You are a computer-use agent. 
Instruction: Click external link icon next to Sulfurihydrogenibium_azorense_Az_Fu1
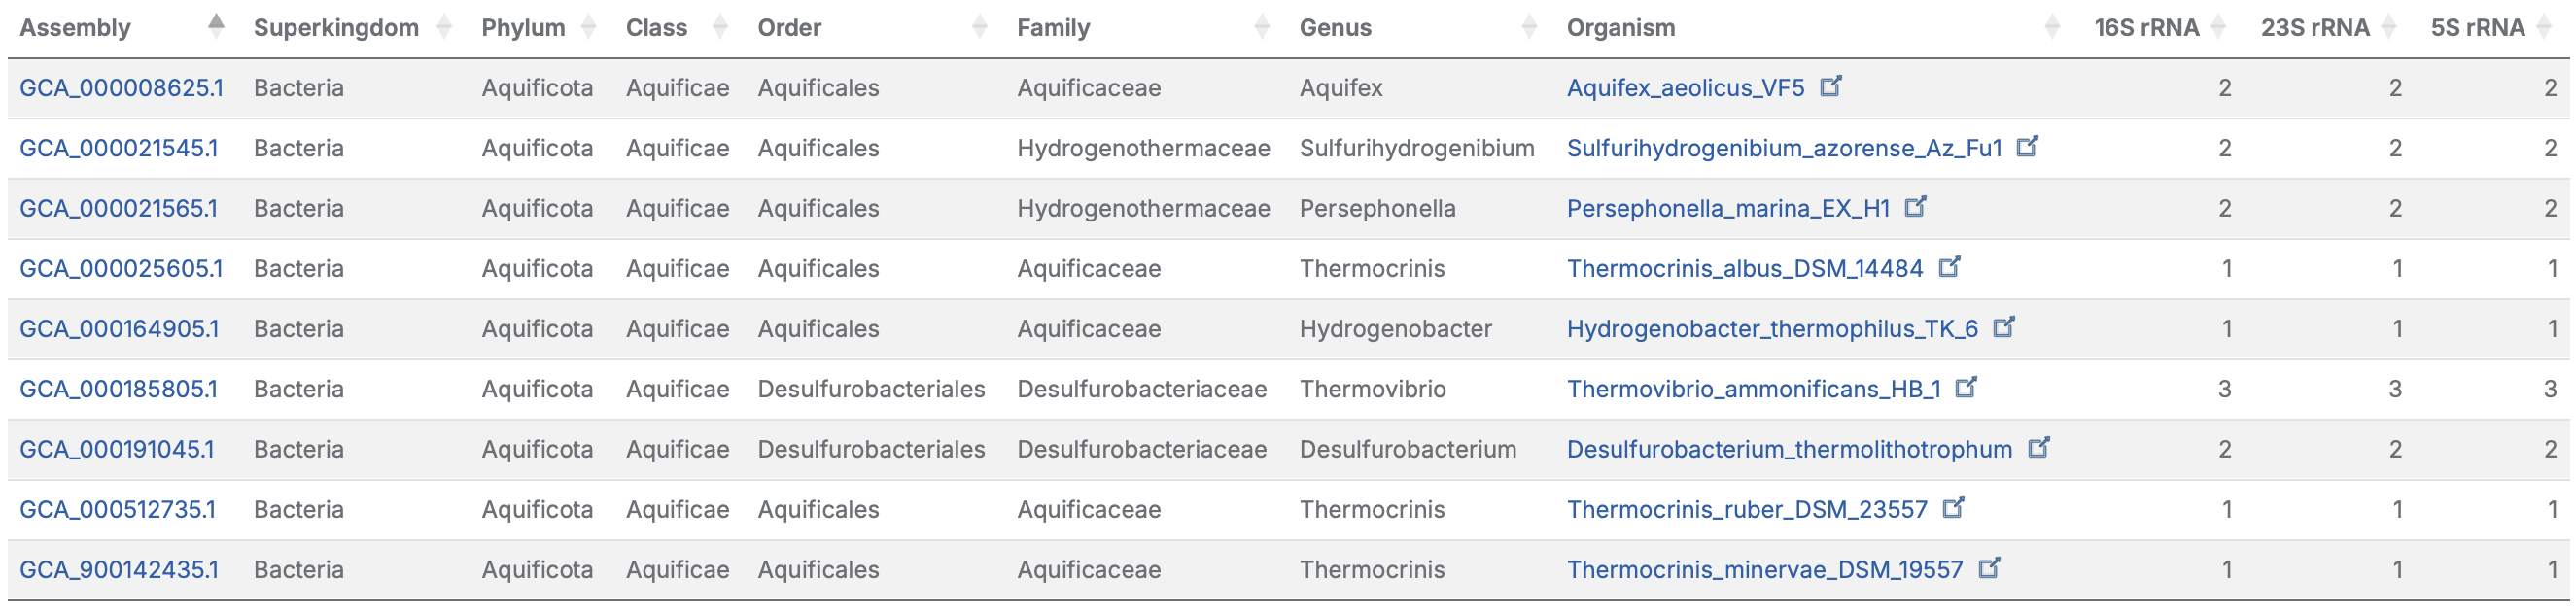(2027, 146)
